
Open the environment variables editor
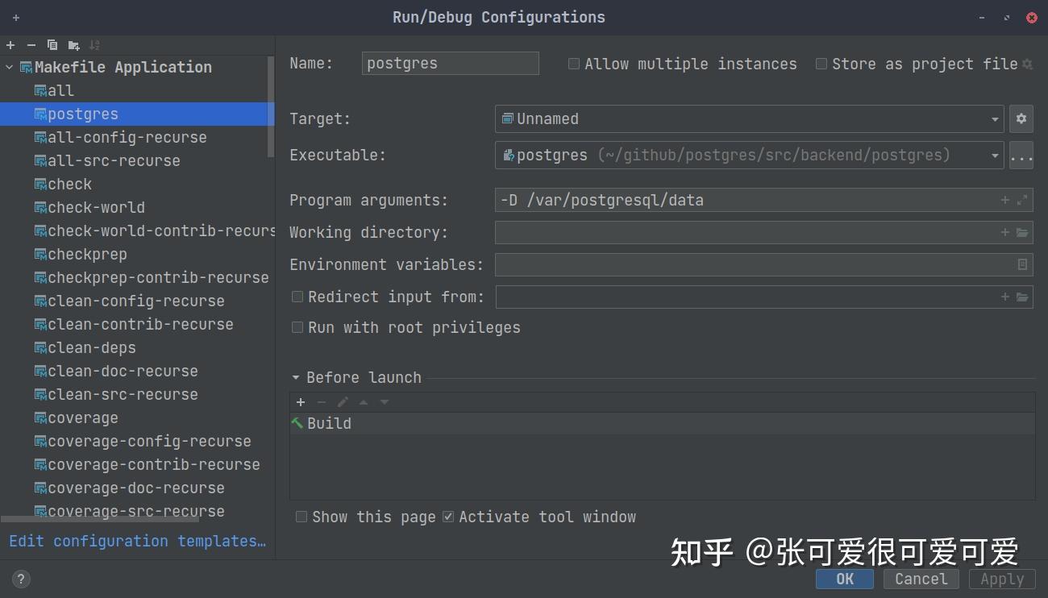click(x=1021, y=264)
